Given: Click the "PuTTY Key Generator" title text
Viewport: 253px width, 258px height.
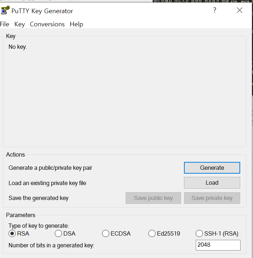Looking at the screenshot, I should pos(42,11).
